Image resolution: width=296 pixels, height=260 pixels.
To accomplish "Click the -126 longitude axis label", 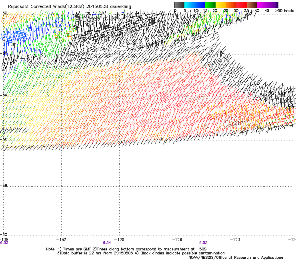I will click(177, 240).
